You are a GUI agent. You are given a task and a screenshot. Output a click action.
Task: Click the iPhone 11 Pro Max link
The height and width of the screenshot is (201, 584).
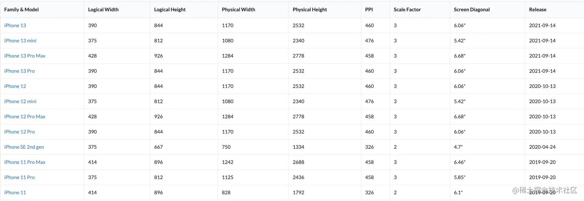(25, 162)
